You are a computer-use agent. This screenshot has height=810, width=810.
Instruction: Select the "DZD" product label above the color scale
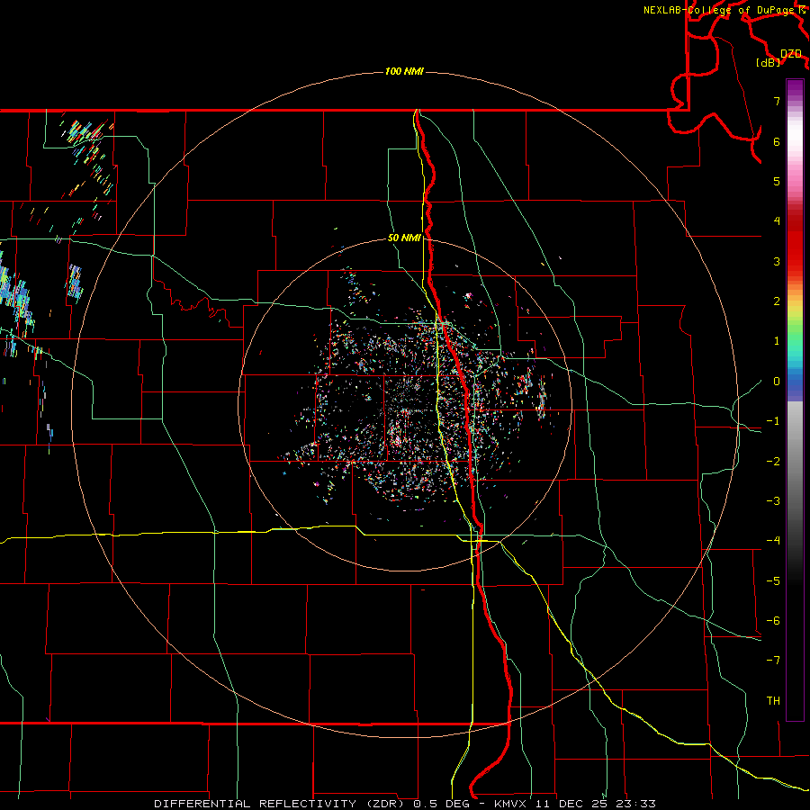coord(791,54)
